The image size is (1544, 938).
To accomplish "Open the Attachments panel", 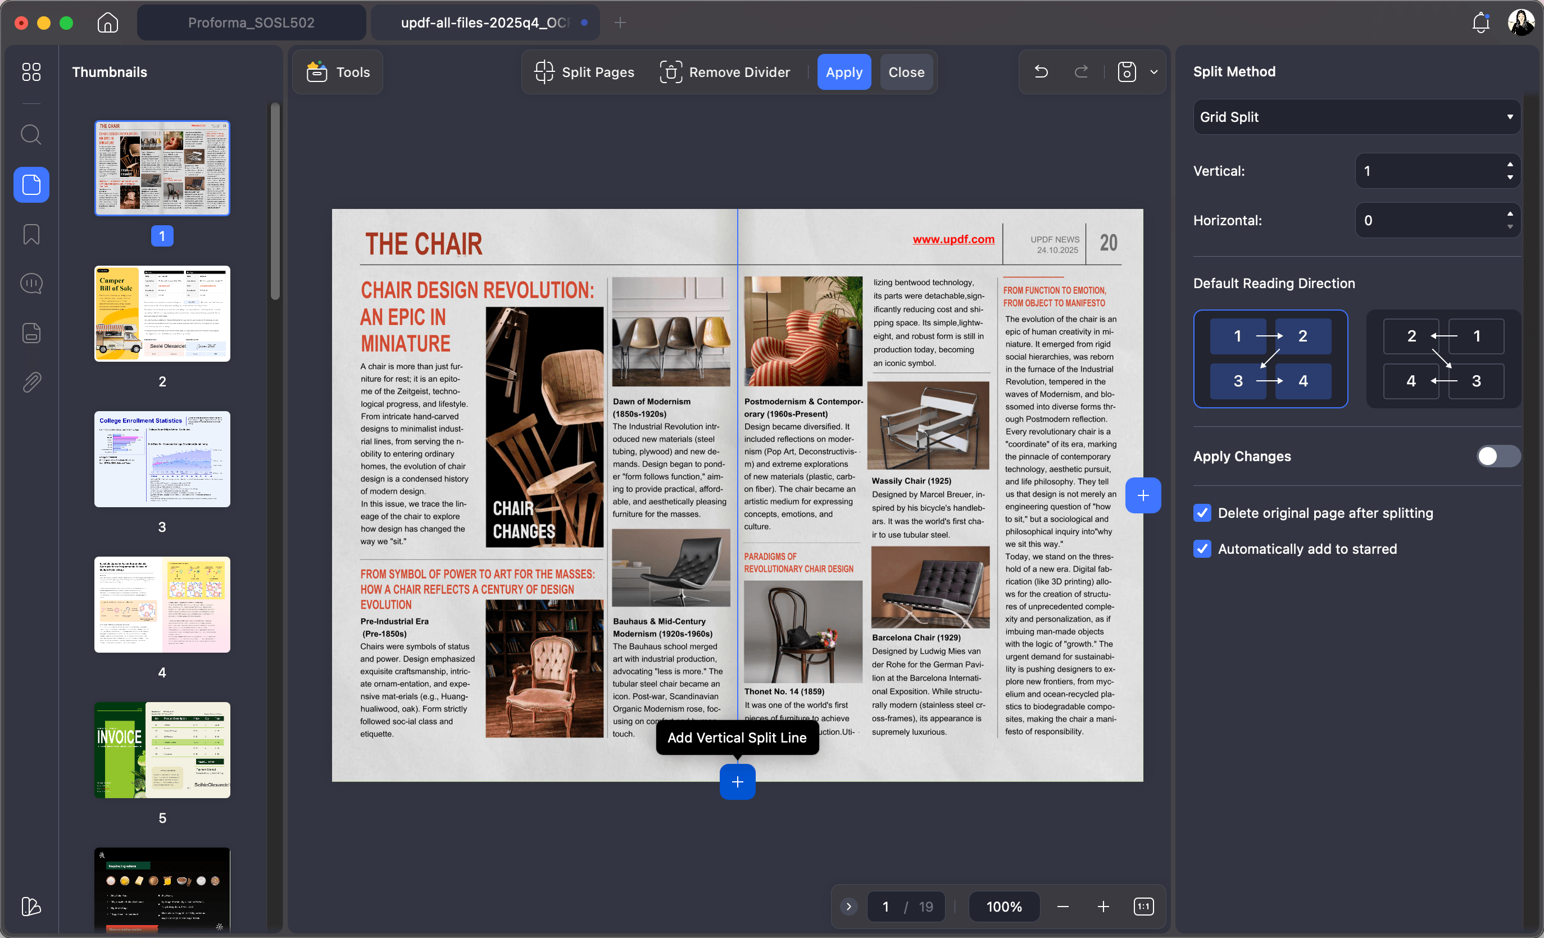I will pos(30,382).
